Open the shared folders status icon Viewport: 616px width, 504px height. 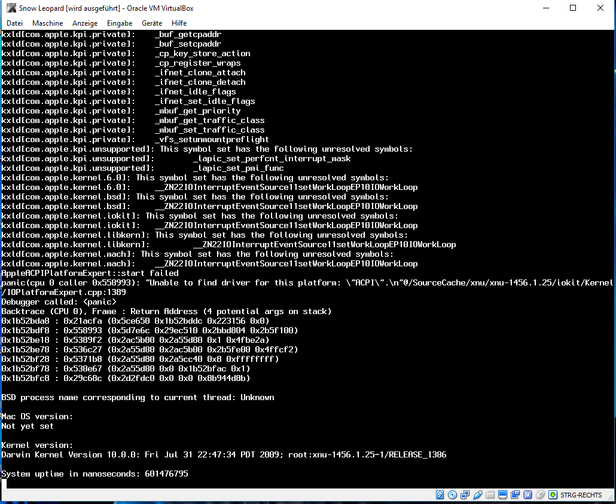coord(490,495)
